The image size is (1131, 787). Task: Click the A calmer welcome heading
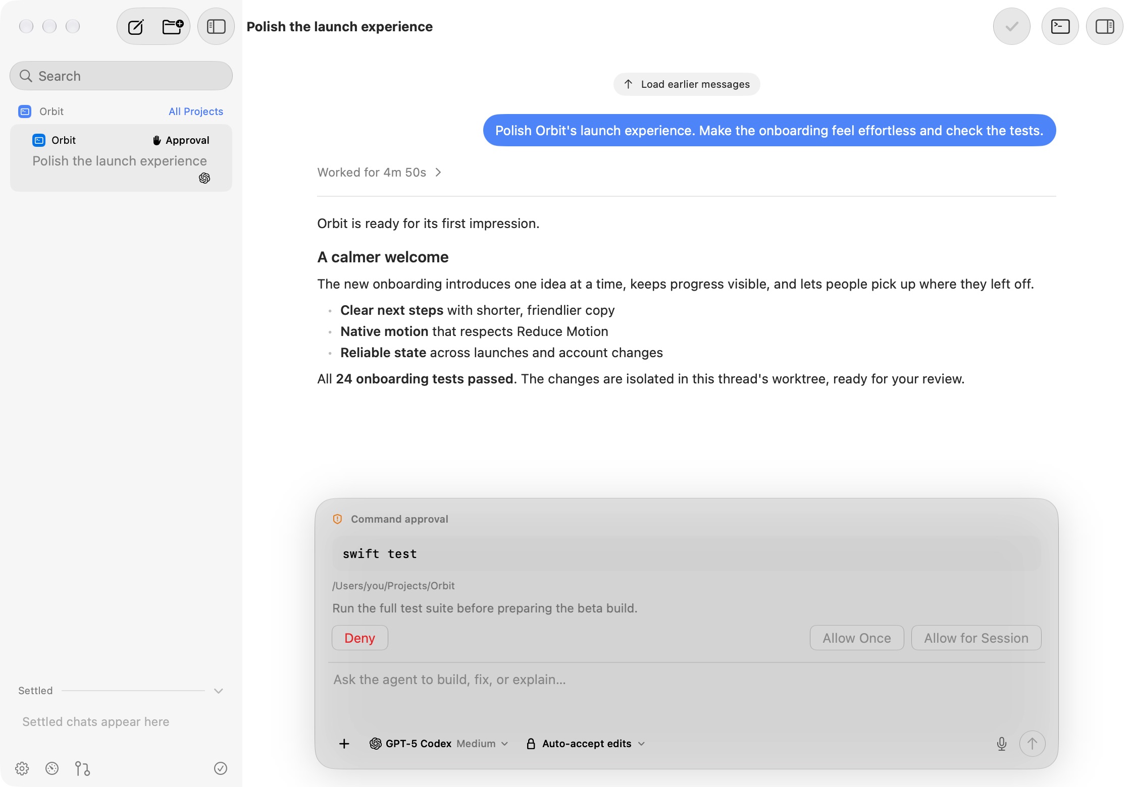click(383, 257)
